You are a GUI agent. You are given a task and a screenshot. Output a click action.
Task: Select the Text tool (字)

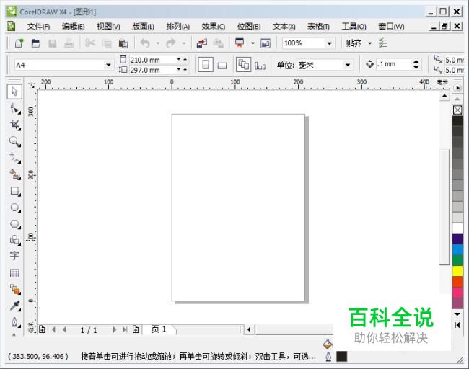point(14,256)
